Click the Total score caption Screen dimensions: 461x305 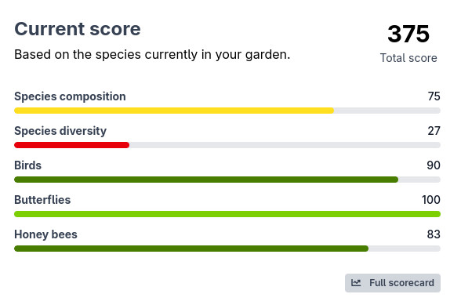[408, 58]
